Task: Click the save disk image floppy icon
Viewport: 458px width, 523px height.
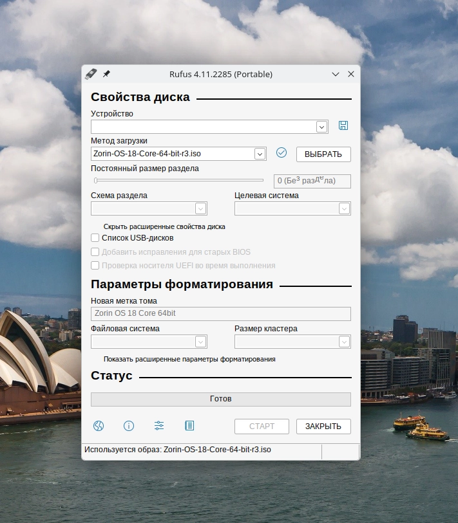Action: pos(343,125)
